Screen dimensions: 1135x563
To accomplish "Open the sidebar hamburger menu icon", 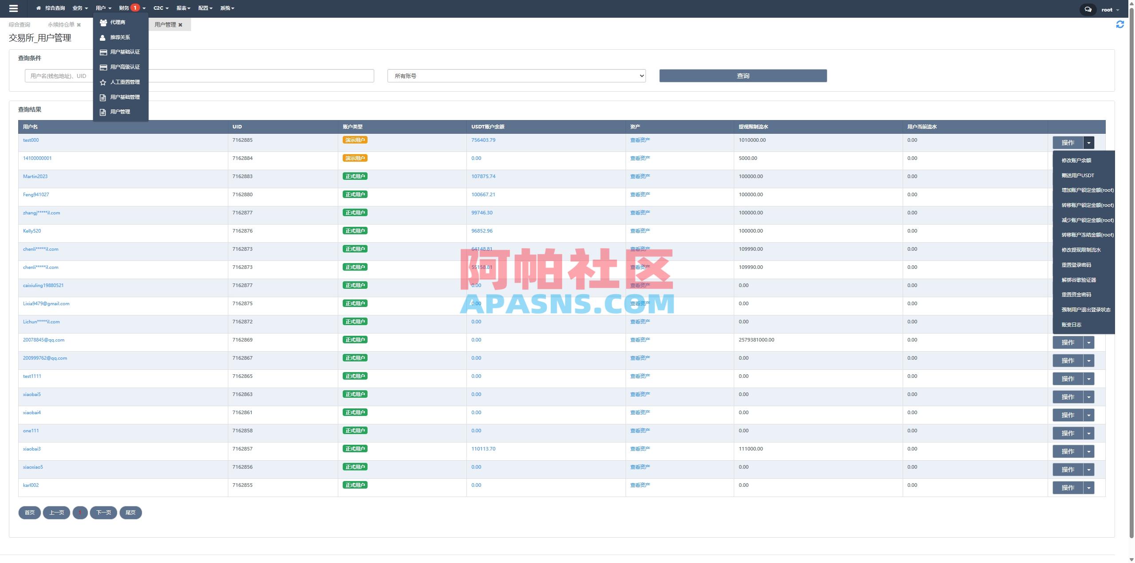I will (x=14, y=8).
